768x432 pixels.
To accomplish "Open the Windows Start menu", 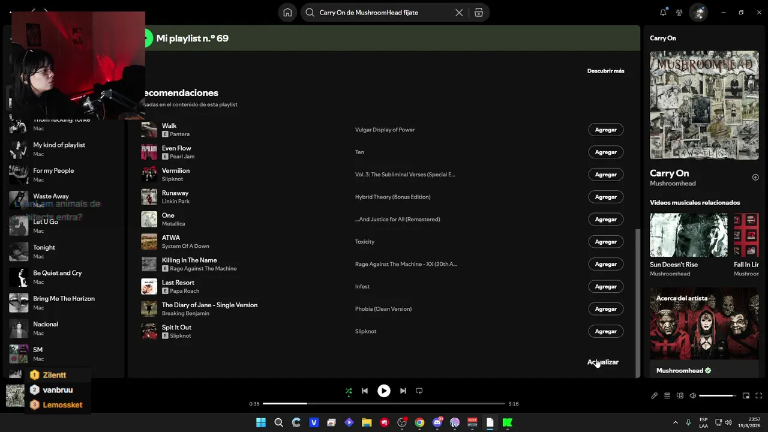I will coord(261,422).
